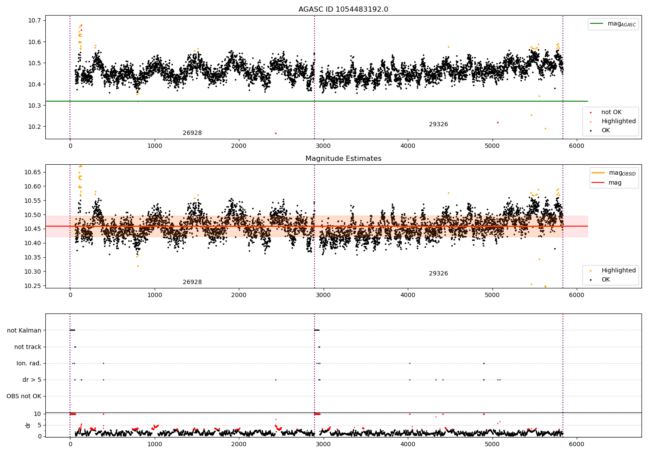Click obsid label 29326 in Magnitude Estimates plot

click(438, 274)
